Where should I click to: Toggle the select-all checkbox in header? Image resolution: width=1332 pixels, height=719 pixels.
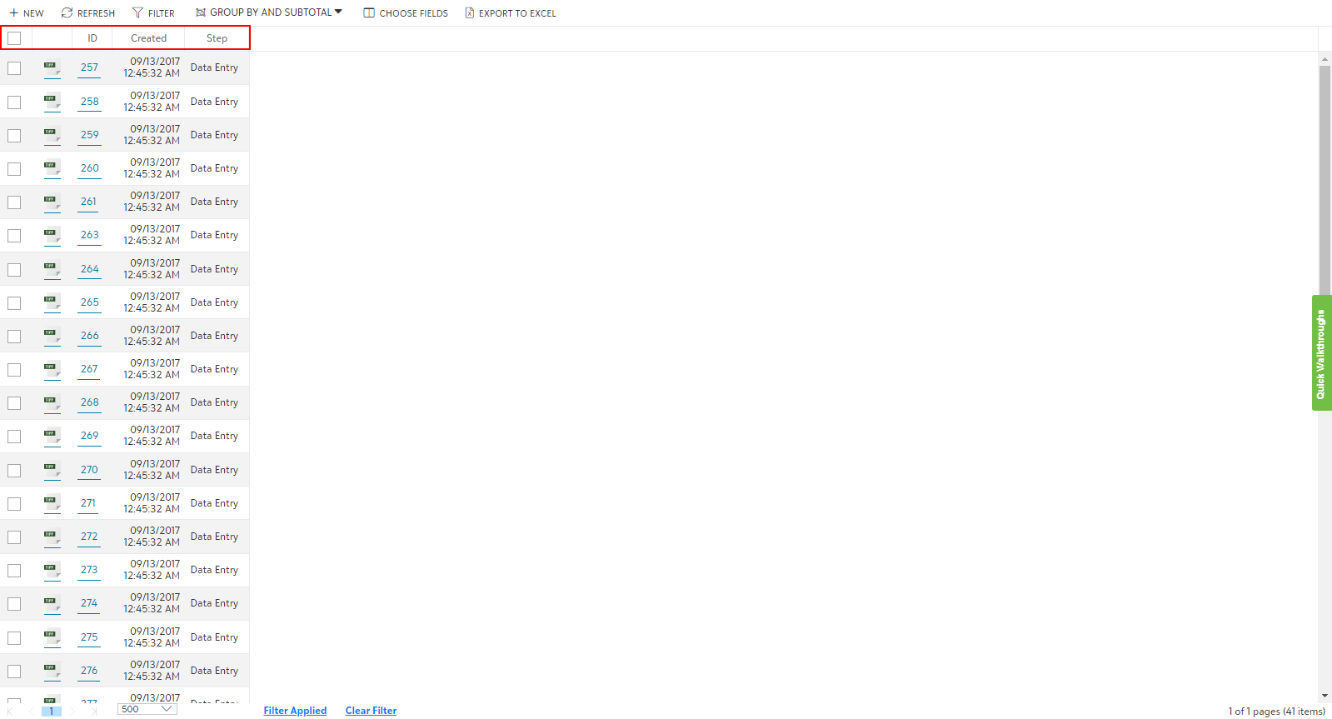(x=14, y=38)
